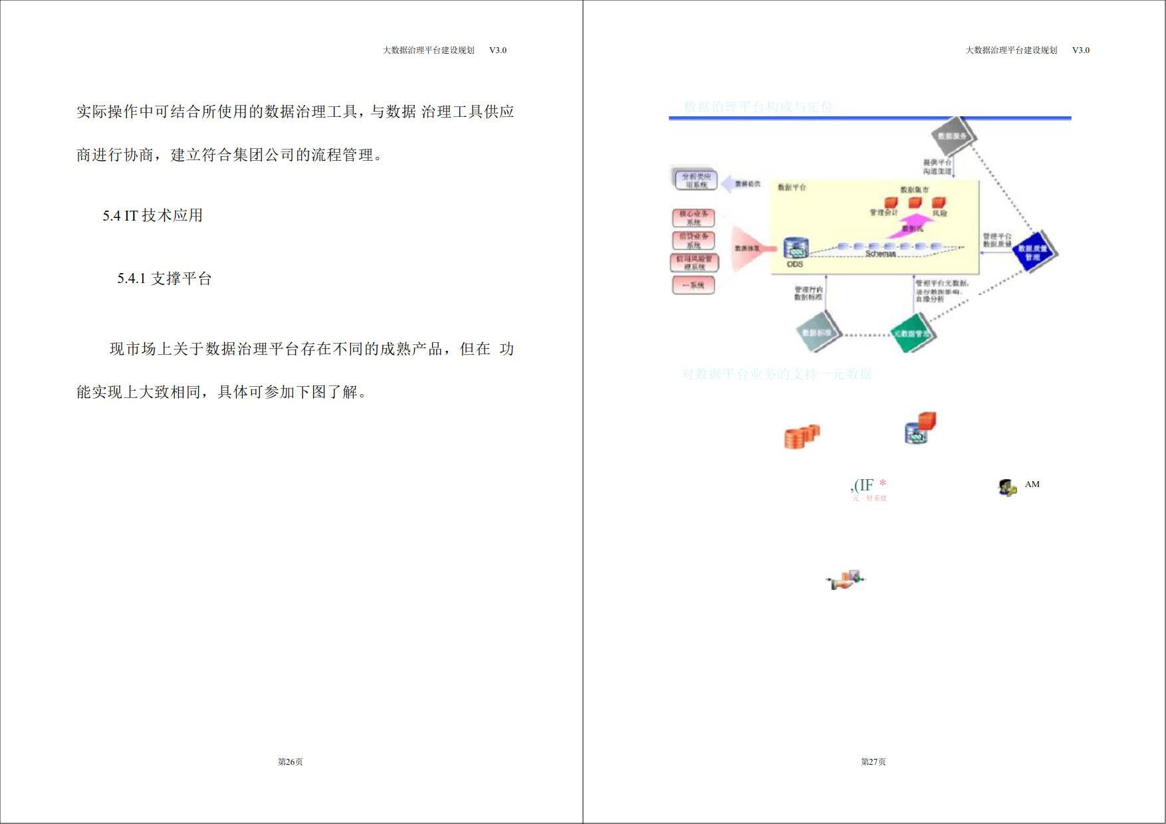Click the Schemas label in diagram
The width and height of the screenshot is (1166, 824).
pyautogui.click(x=880, y=254)
